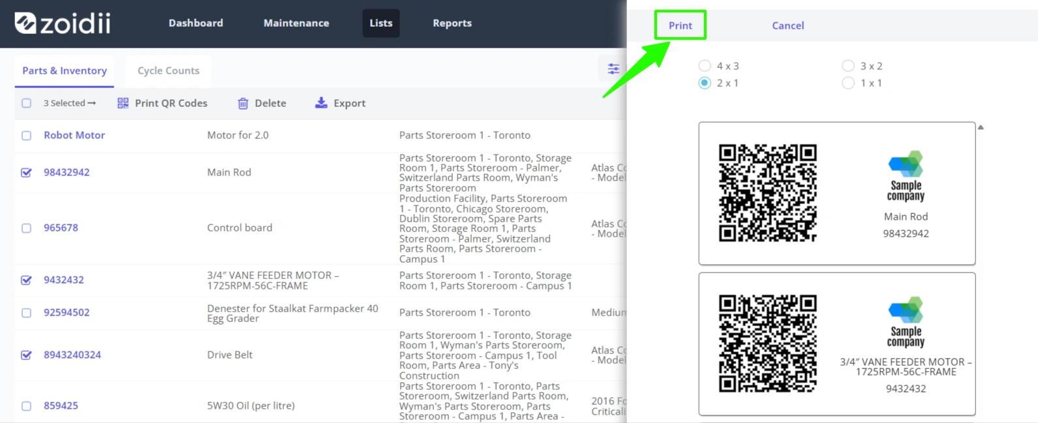Click the Print QR Codes button label

[171, 103]
